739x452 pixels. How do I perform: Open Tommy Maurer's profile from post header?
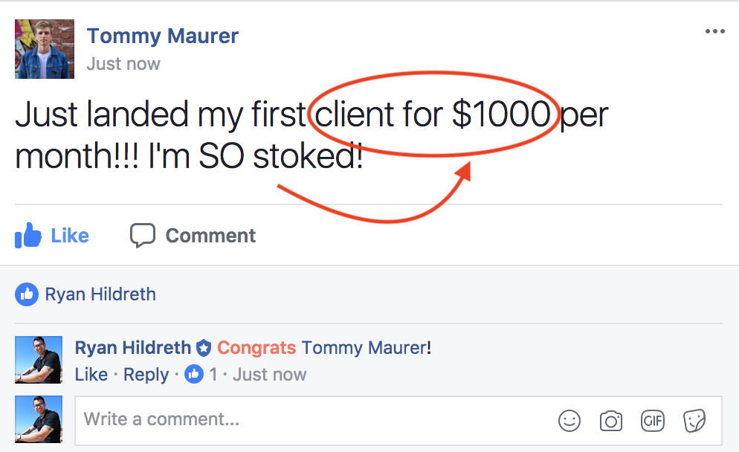(x=163, y=36)
